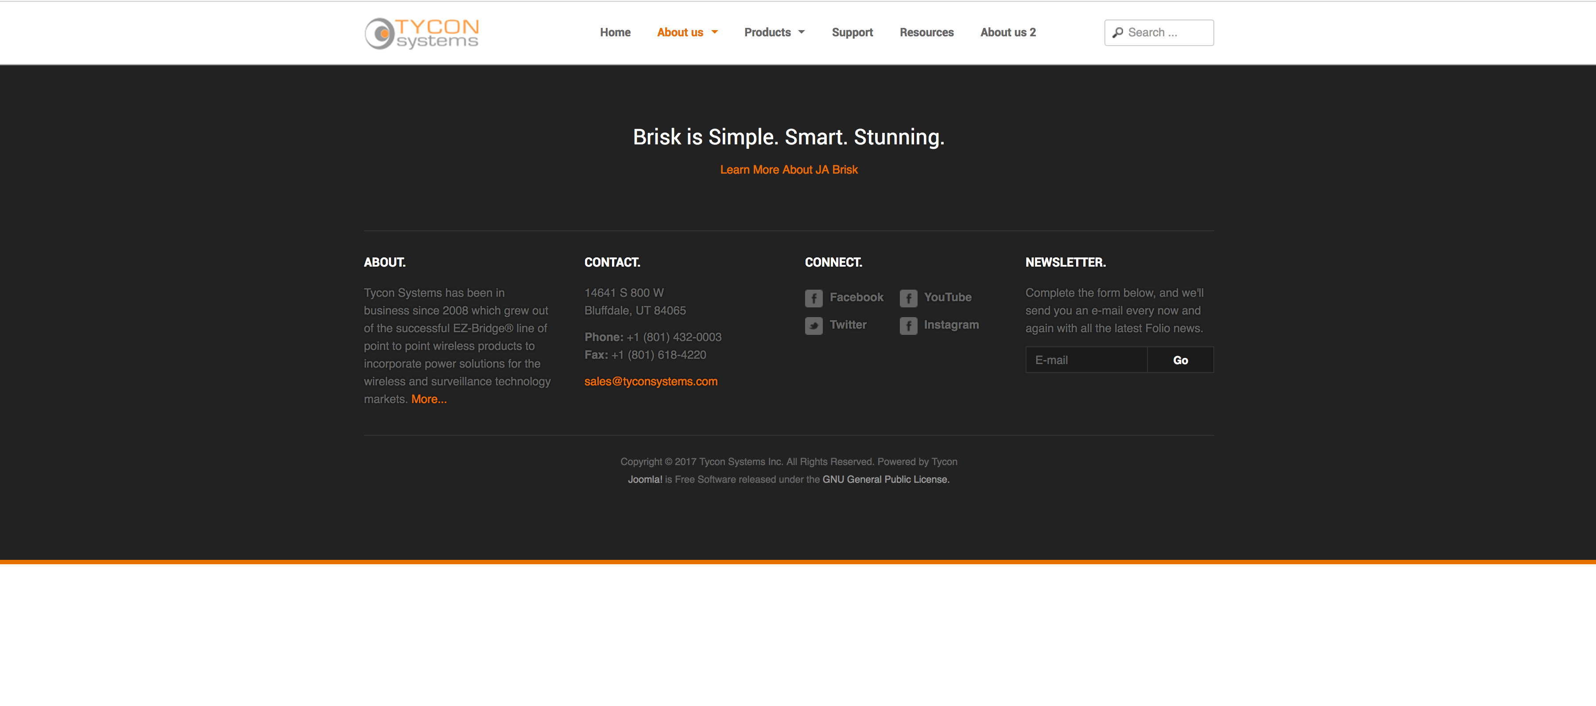
Task: Click the YouTube icon in the Connect section
Action: [908, 298]
